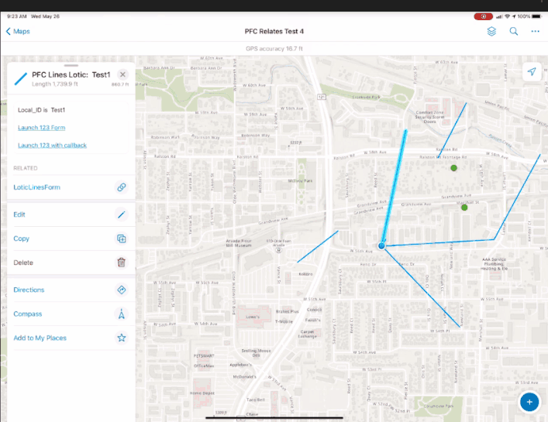Tap the RELATED section heading

tap(26, 168)
